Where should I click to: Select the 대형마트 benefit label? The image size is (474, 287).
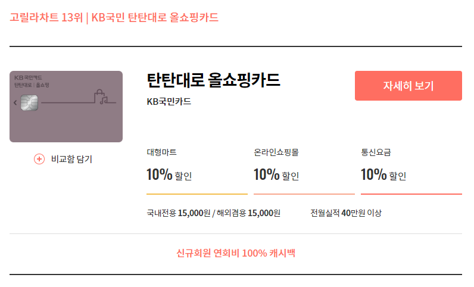(162, 152)
